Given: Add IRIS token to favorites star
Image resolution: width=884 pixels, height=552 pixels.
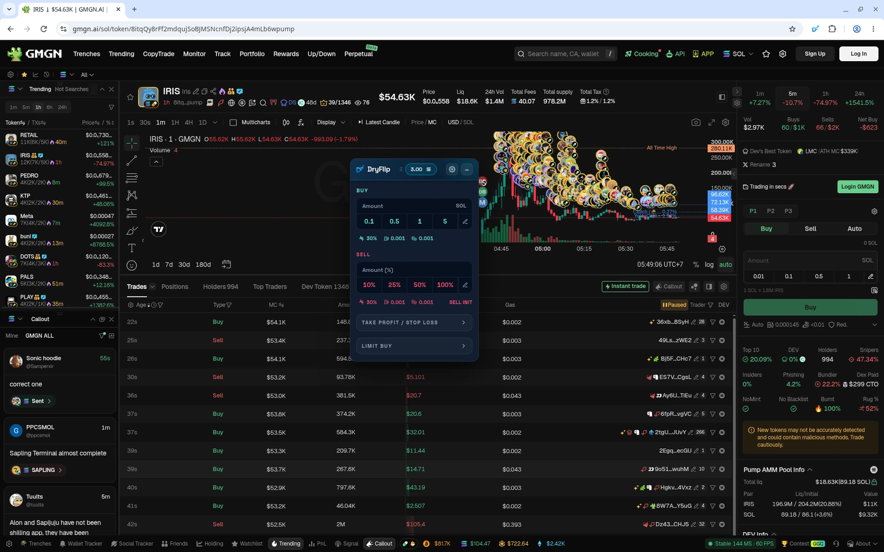Looking at the screenshot, I should (x=130, y=97).
